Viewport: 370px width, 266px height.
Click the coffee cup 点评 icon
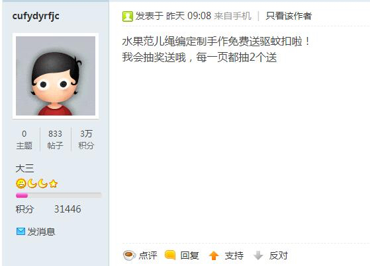(x=129, y=255)
